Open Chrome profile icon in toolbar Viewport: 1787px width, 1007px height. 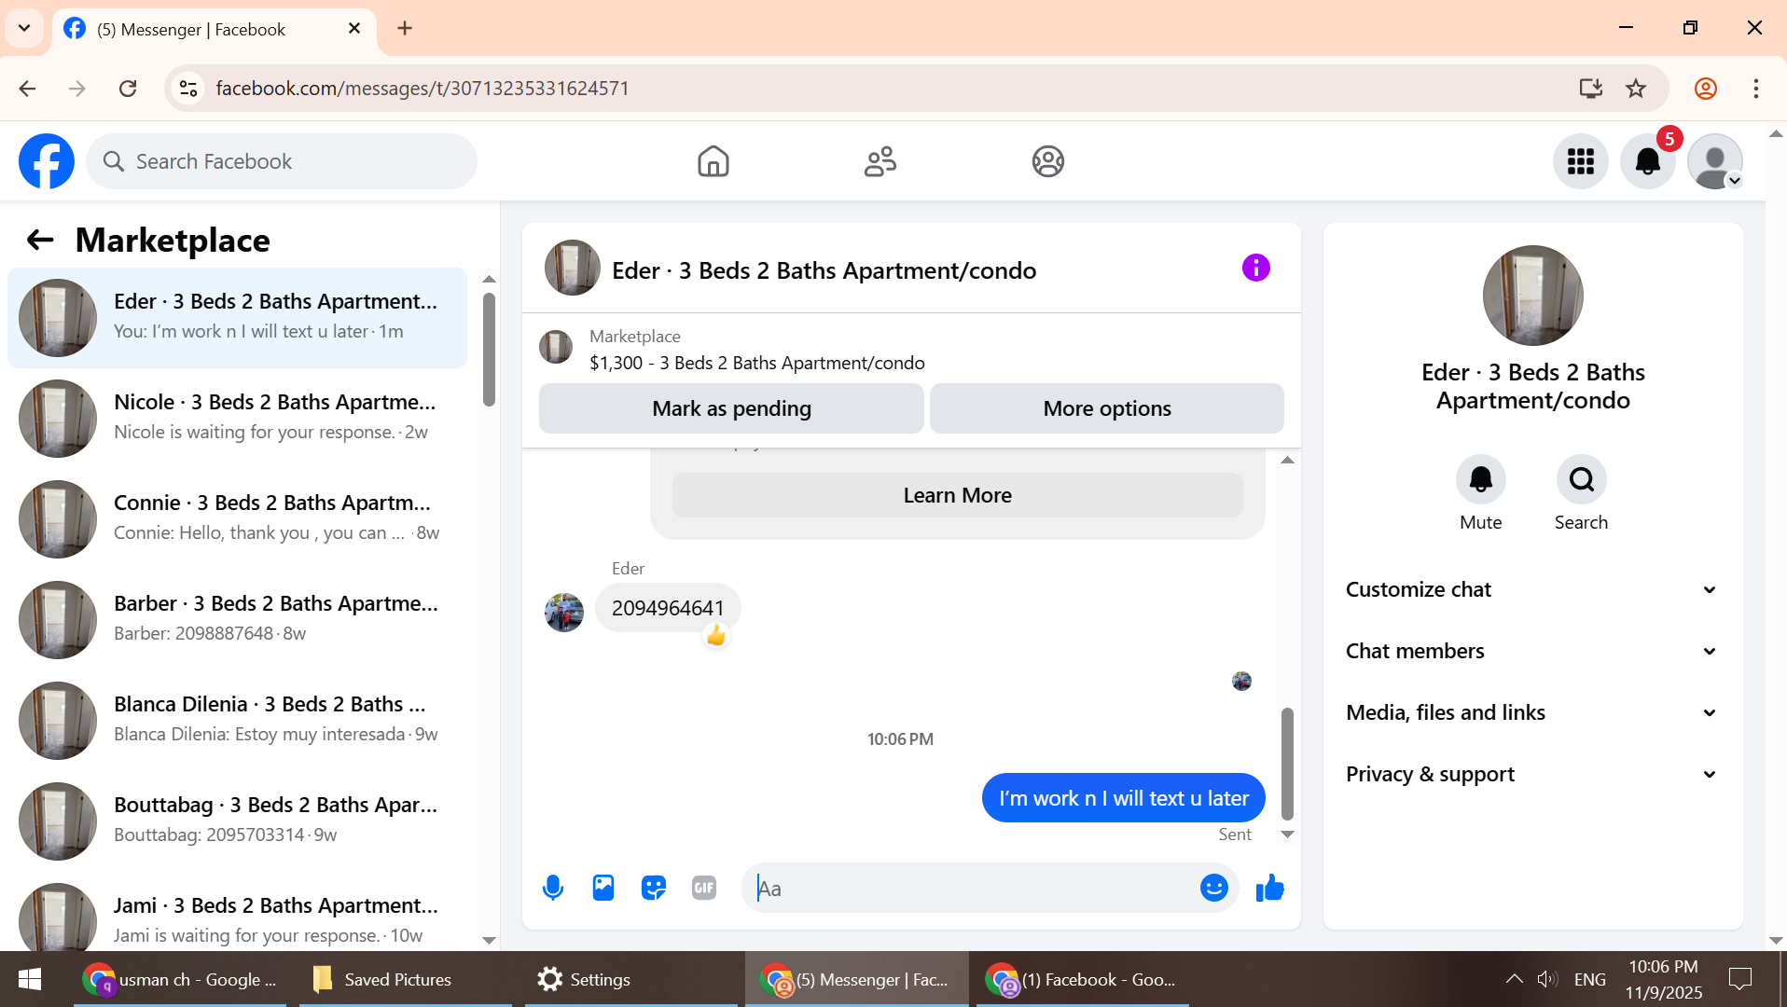(1706, 89)
